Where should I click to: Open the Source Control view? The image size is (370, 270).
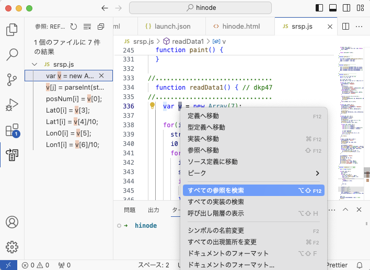12,80
